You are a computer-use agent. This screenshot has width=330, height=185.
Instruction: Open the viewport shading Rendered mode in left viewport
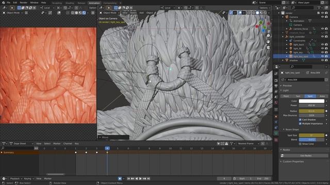point(84,13)
